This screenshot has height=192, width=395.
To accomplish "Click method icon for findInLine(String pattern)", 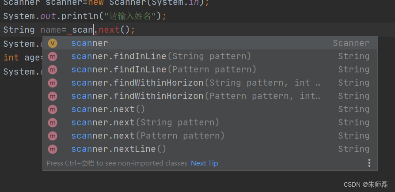I will [x=53, y=56].
